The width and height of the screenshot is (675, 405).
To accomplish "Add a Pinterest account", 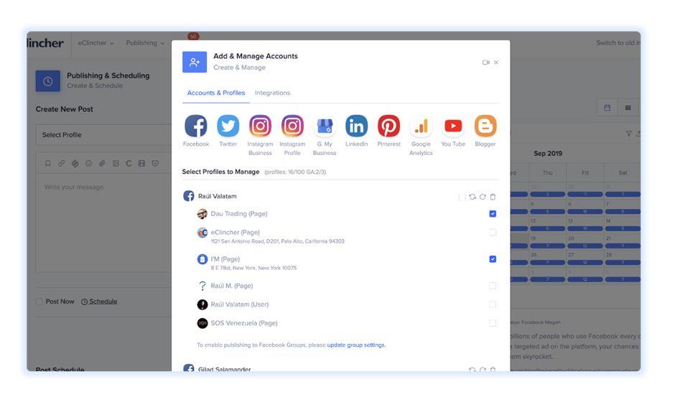I will pyautogui.click(x=388, y=126).
